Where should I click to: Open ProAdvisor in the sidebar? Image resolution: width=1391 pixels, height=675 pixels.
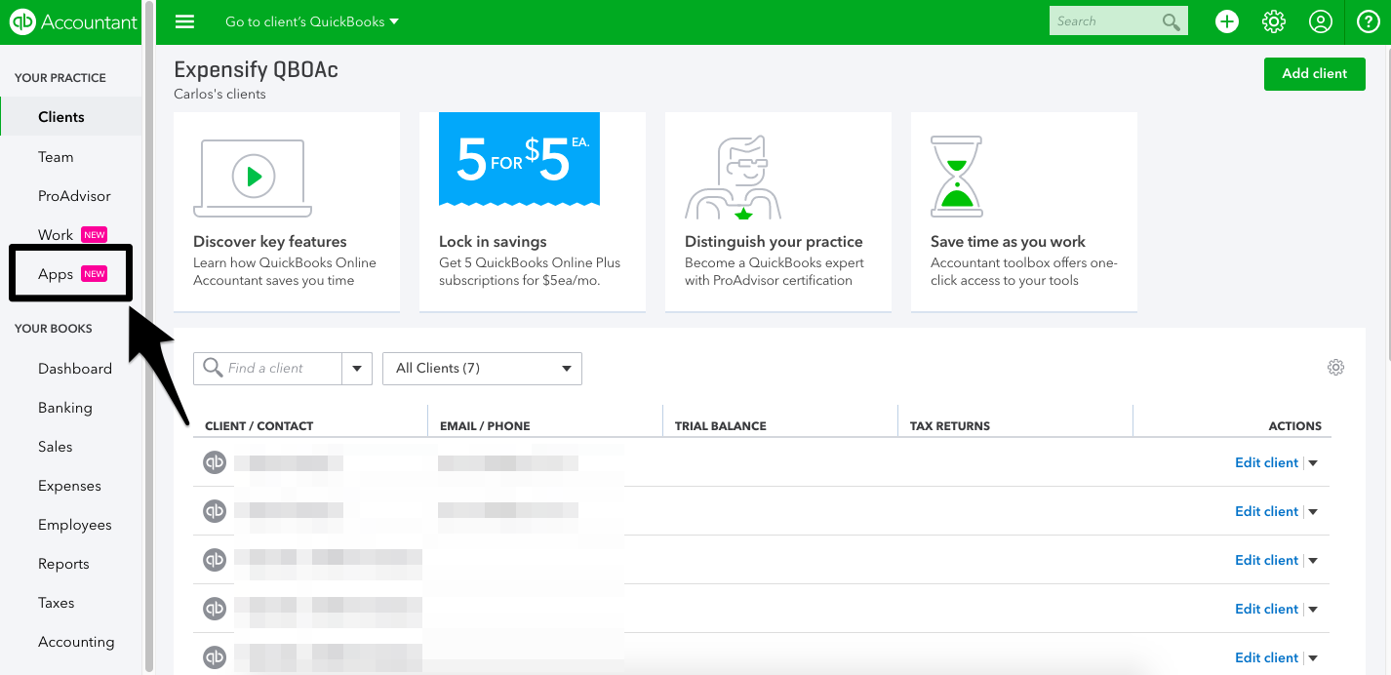74,196
